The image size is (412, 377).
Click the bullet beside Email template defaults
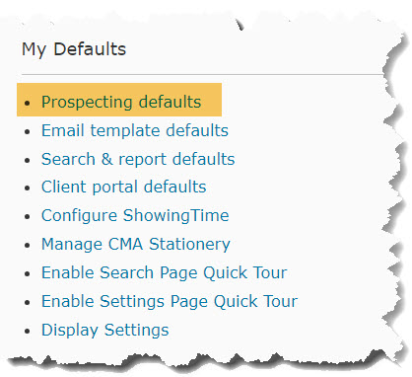(x=28, y=131)
